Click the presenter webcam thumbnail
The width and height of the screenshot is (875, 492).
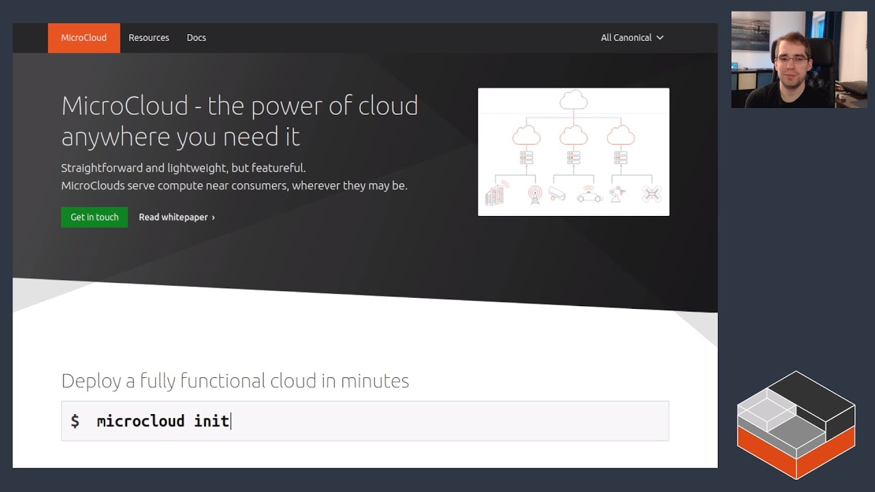coord(798,59)
